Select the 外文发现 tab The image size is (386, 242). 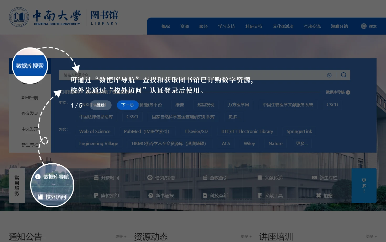point(30,113)
